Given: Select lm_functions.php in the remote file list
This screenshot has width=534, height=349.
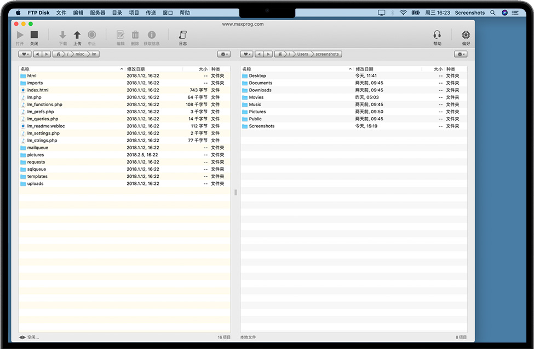Looking at the screenshot, I should click(45, 104).
